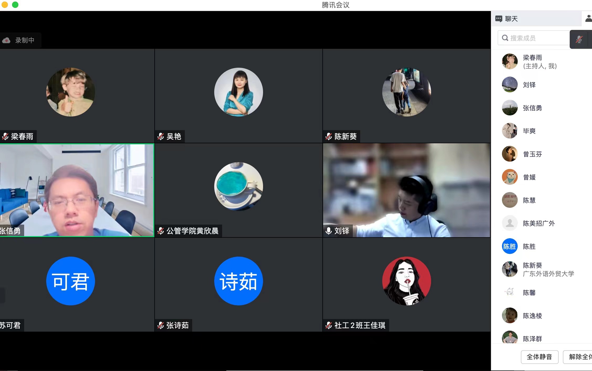
Task: Click mic icon on 梁春雨 video tile
Action: 5,136
